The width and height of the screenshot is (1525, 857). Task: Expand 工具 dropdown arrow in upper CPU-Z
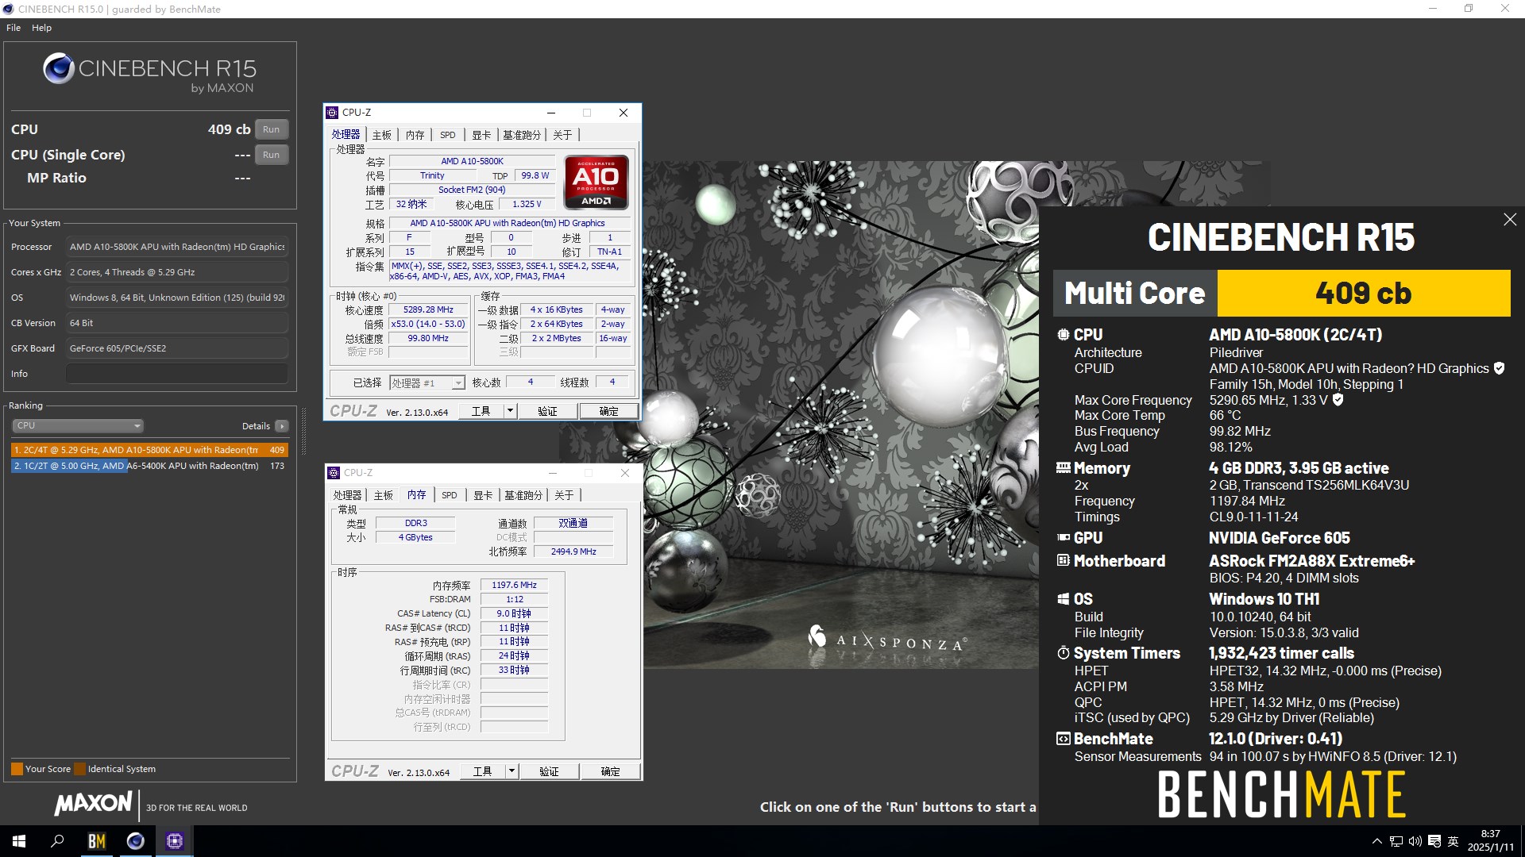tap(510, 411)
